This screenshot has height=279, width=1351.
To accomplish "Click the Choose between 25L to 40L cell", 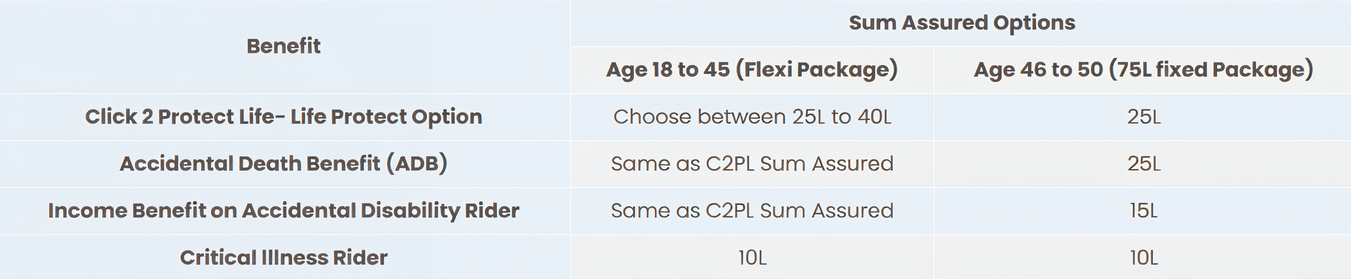I will coord(752,116).
